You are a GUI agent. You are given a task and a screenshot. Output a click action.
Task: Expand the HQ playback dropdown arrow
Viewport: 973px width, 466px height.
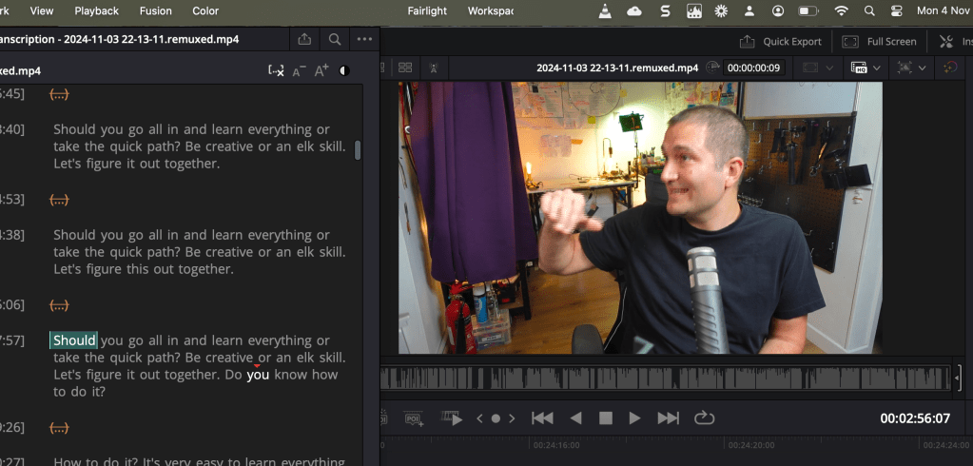(877, 68)
